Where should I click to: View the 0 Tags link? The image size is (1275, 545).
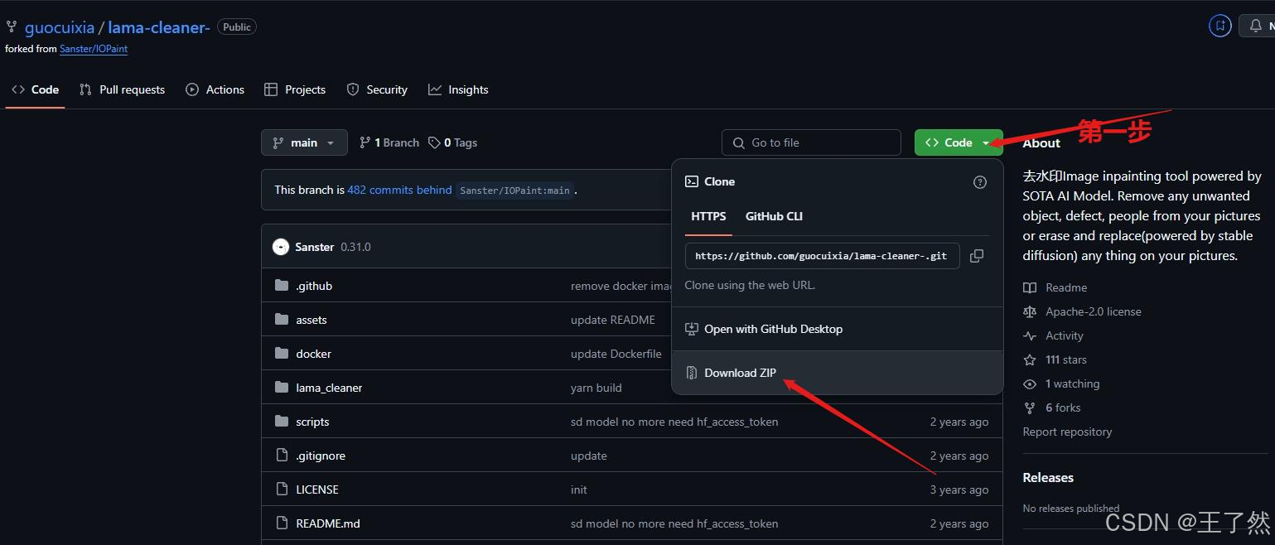(453, 142)
